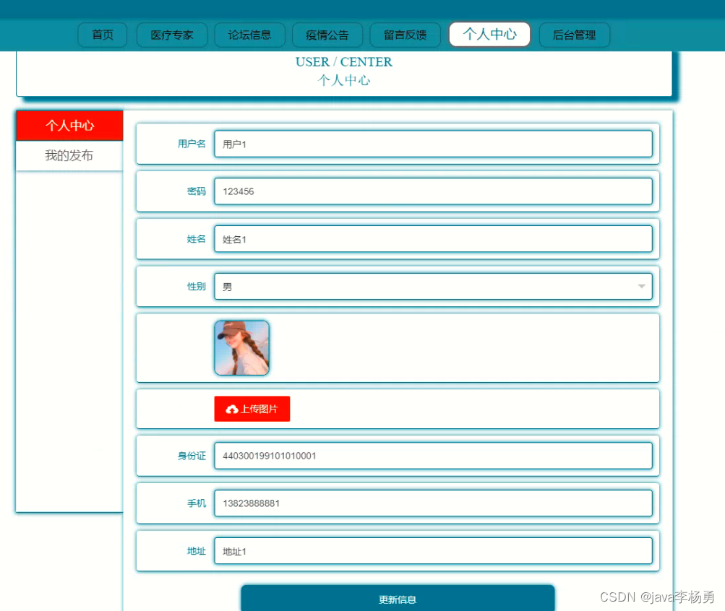The height and width of the screenshot is (611, 725).
Task: Click the 手机 number field
Action: (x=433, y=503)
